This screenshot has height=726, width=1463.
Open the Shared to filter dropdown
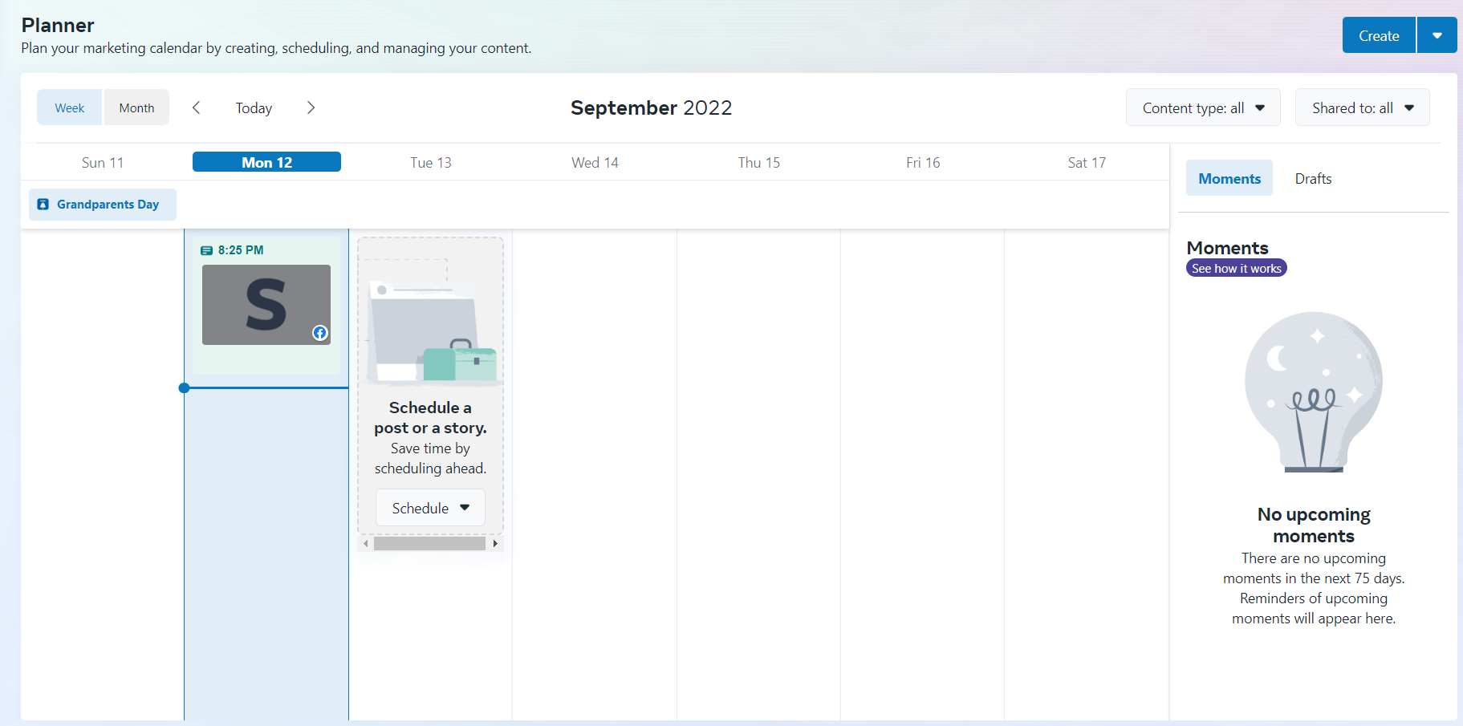(x=1362, y=107)
